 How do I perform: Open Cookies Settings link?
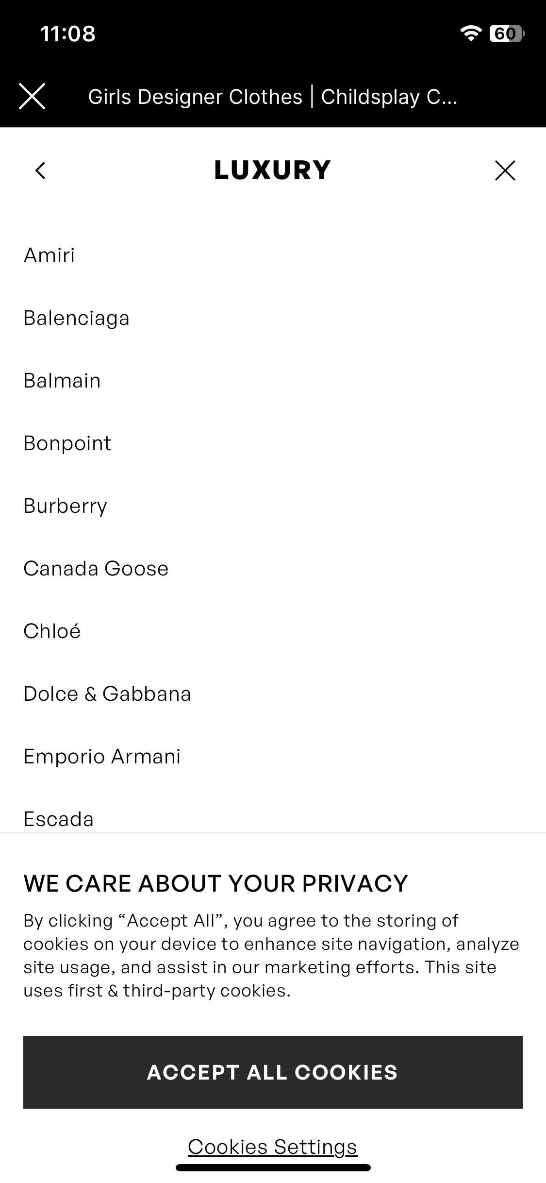[273, 1147]
